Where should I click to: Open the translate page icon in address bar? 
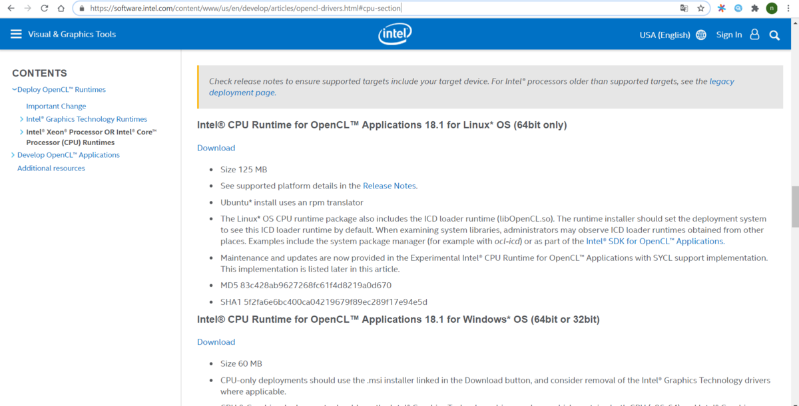(684, 9)
